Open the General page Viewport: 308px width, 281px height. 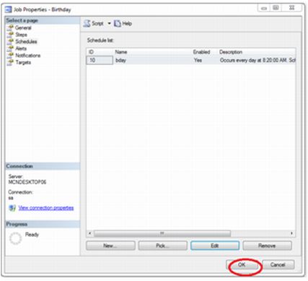pos(23,27)
